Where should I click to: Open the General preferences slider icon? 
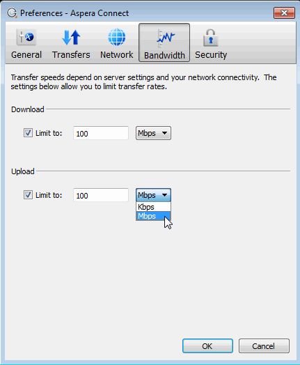pyautogui.click(x=26, y=37)
